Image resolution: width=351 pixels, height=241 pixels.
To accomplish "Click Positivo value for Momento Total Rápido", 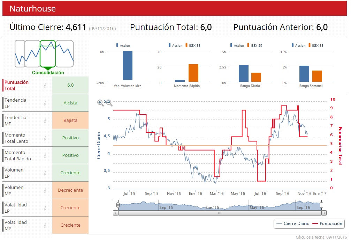I will [70, 155].
